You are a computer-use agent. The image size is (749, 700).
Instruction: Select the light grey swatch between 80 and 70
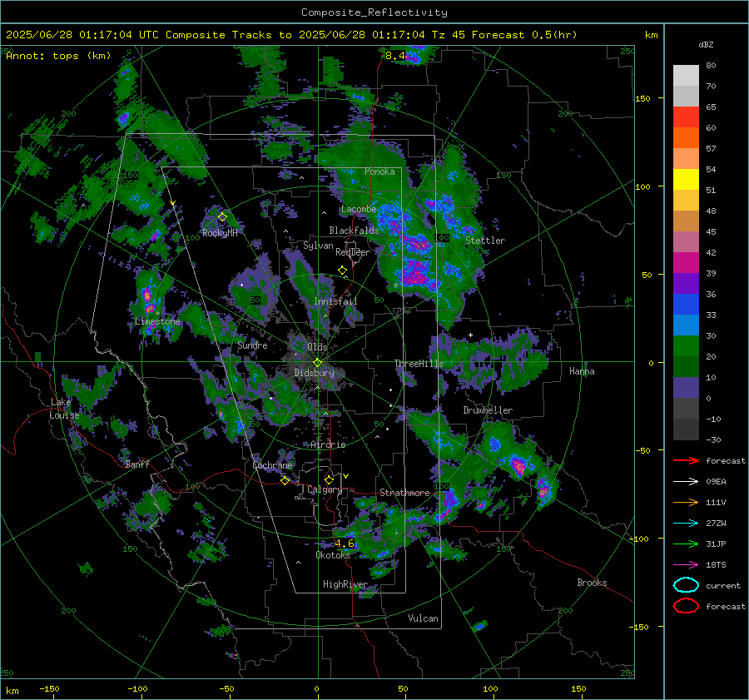pos(686,76)
